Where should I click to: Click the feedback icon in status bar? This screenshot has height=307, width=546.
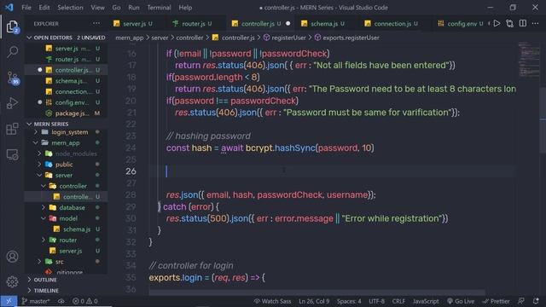click(521, 301)
